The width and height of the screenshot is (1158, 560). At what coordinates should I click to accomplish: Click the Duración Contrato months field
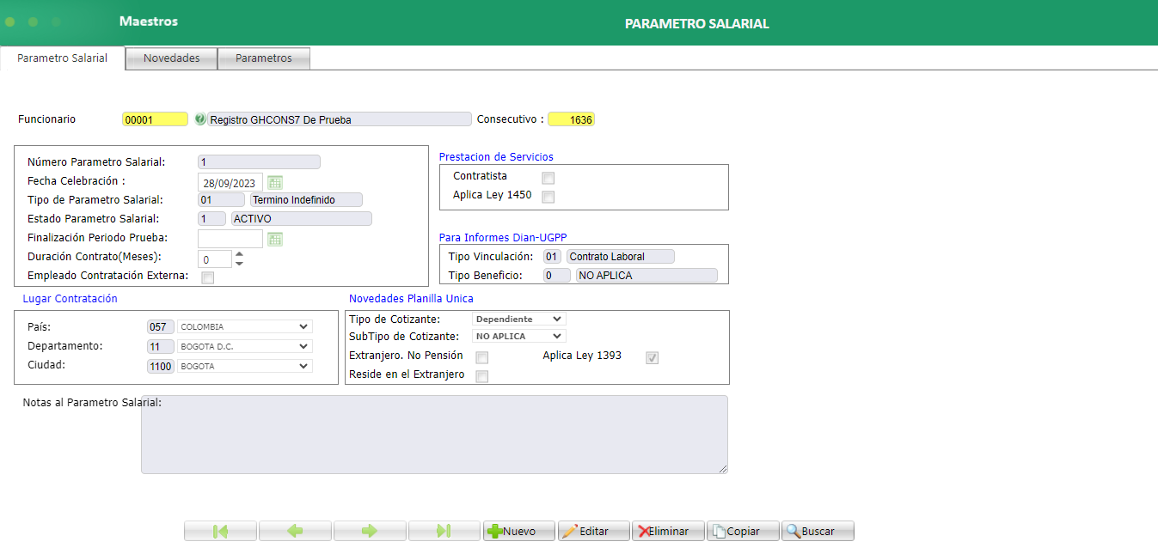pyautogui.click(x=215, y=259)
